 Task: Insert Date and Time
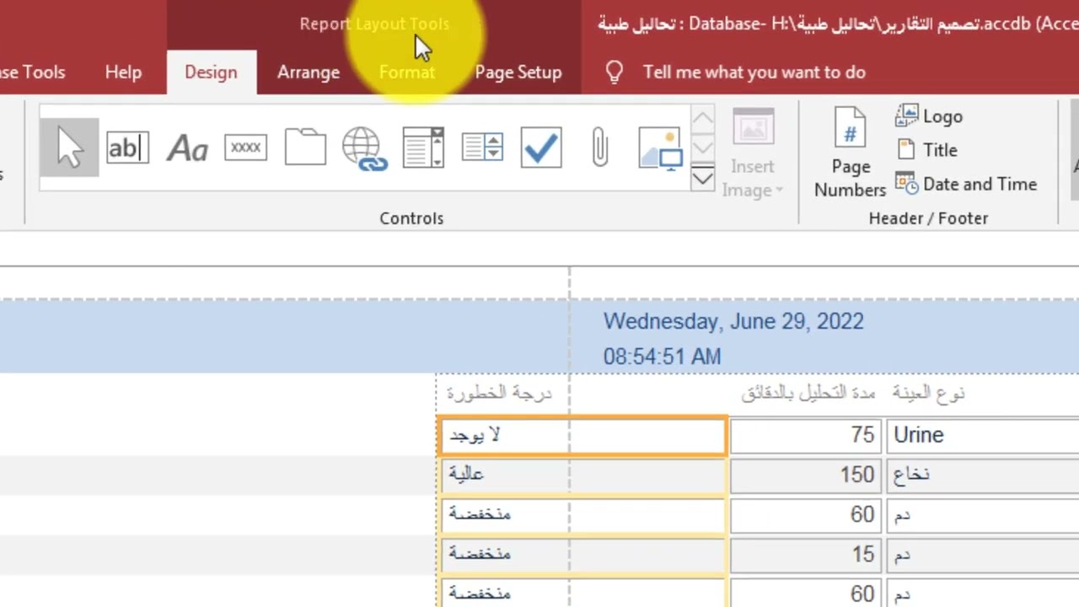click(966, 184)
